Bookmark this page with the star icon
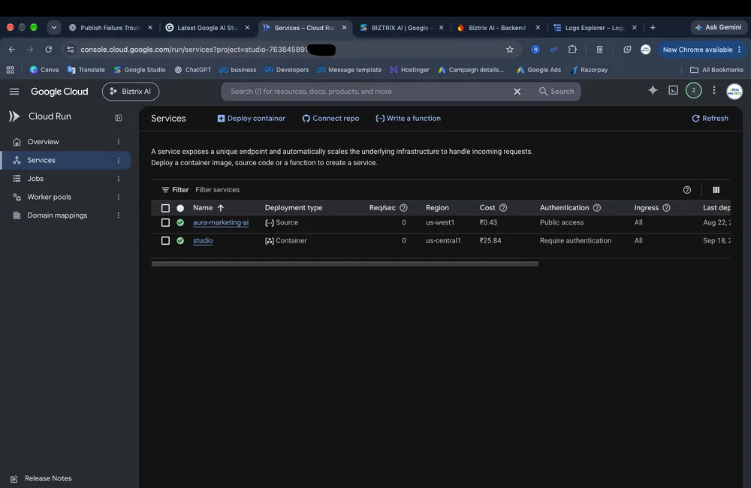This screenshot has height=488, width=751. point(510,50)
